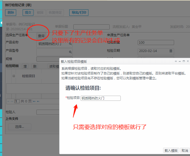The width and height of the screenshot is (190, 156).
Task: Click the search icon in 产品型号 field
Action: [70, 52]
